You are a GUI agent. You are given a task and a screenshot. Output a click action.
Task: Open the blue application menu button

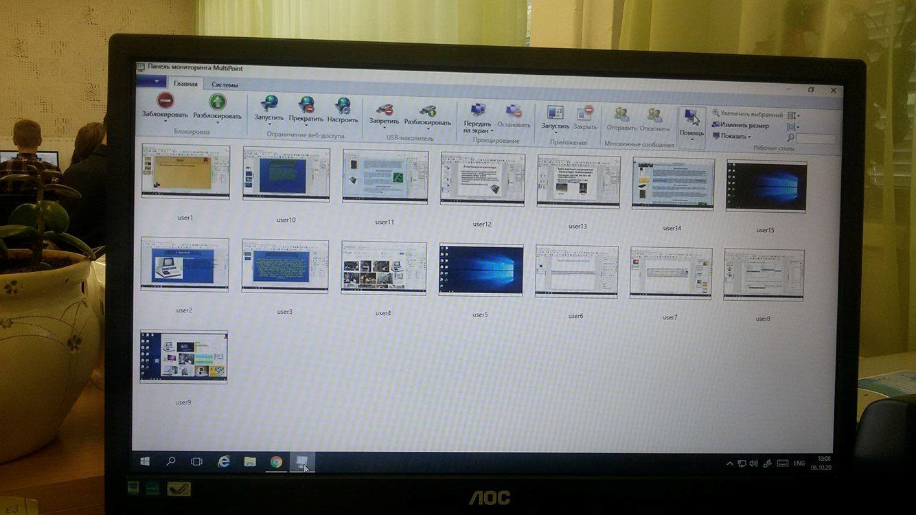(x=151, y=81)
